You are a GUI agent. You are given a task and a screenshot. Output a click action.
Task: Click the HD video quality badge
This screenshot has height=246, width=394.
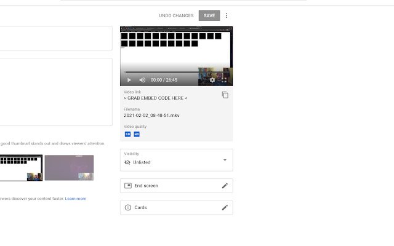pos(137,134)
